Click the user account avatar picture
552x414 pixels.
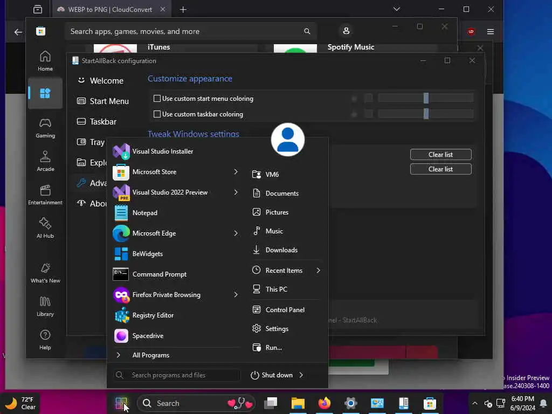coord(288,140)
